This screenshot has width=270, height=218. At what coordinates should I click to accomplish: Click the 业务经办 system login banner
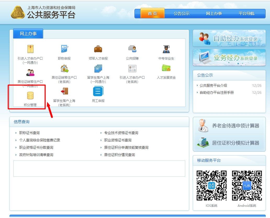(229, 58)
